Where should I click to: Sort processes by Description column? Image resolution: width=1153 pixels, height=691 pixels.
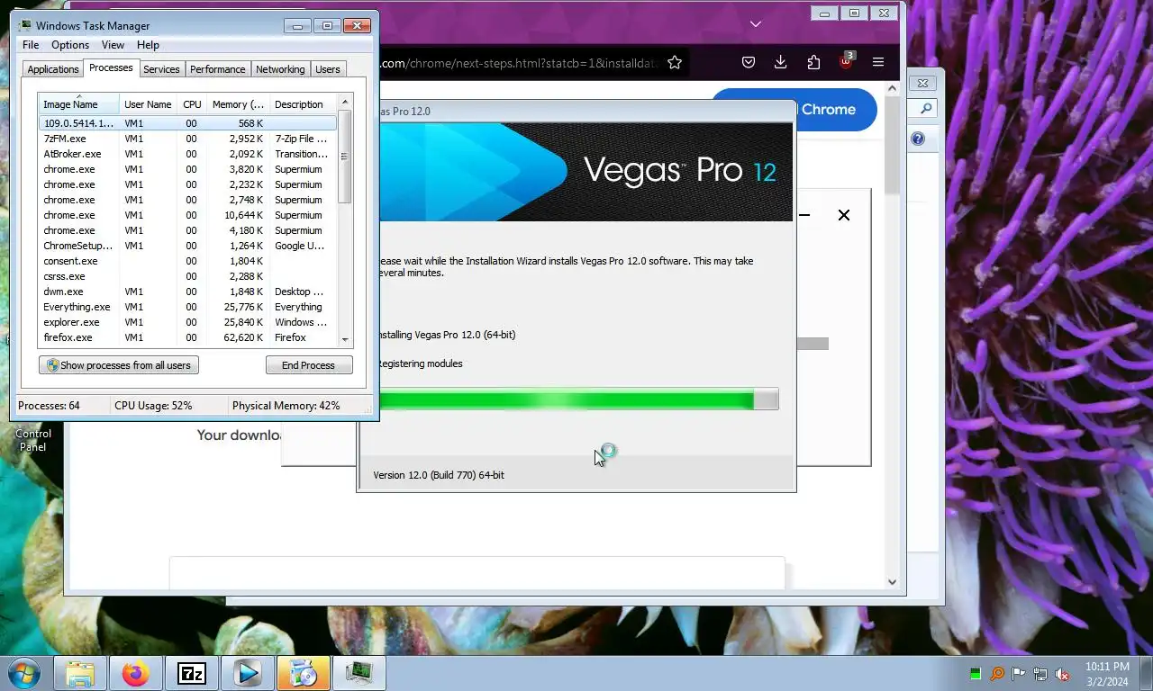[x=303, y=104]
